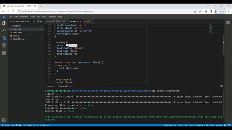Click the browser address bar URL

pos(57,11)
